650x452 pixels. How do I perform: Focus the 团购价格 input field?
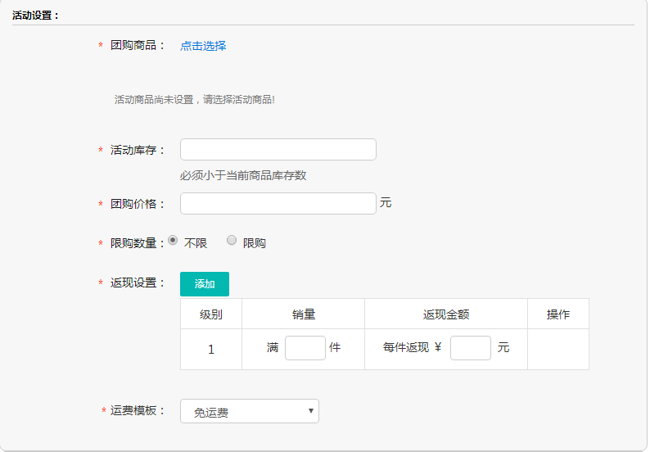278,203
